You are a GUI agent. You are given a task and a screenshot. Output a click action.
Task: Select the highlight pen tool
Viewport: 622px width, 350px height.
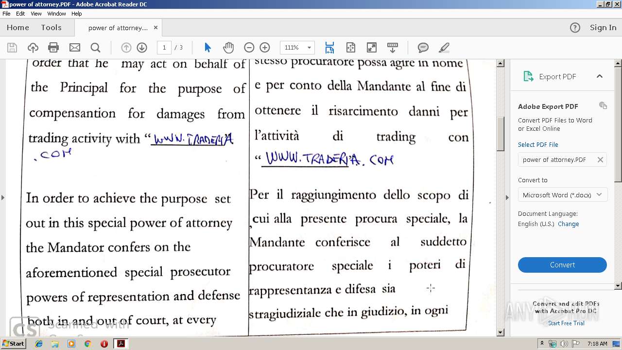click(444, 48)
